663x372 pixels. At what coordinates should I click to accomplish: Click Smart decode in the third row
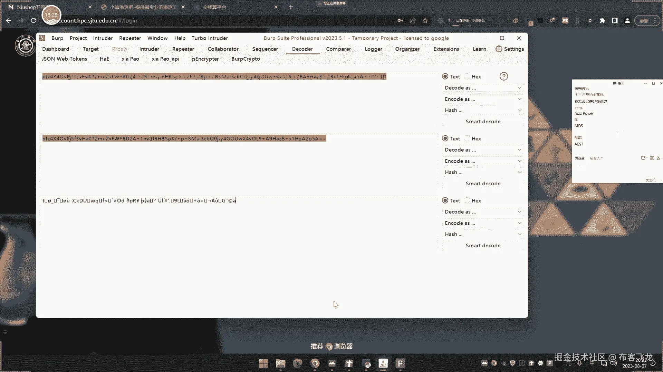483,246
